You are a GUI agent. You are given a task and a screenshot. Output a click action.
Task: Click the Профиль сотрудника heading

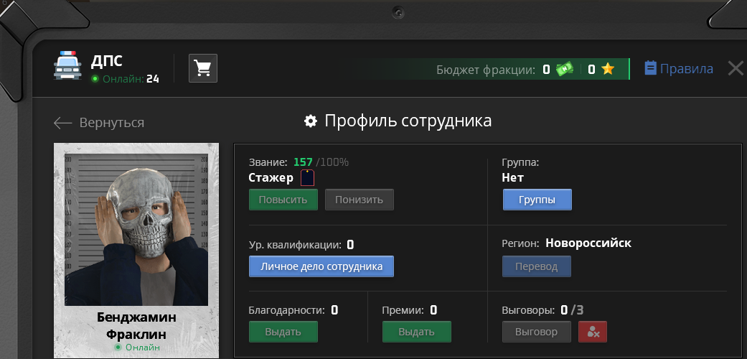click(x=408, y=121)
